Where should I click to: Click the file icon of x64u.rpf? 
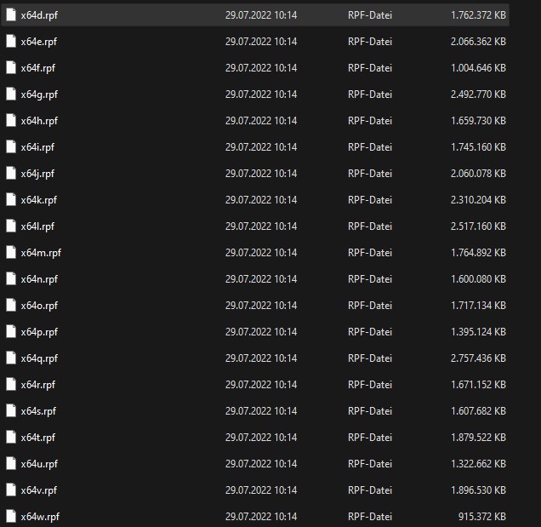[11, 463]
